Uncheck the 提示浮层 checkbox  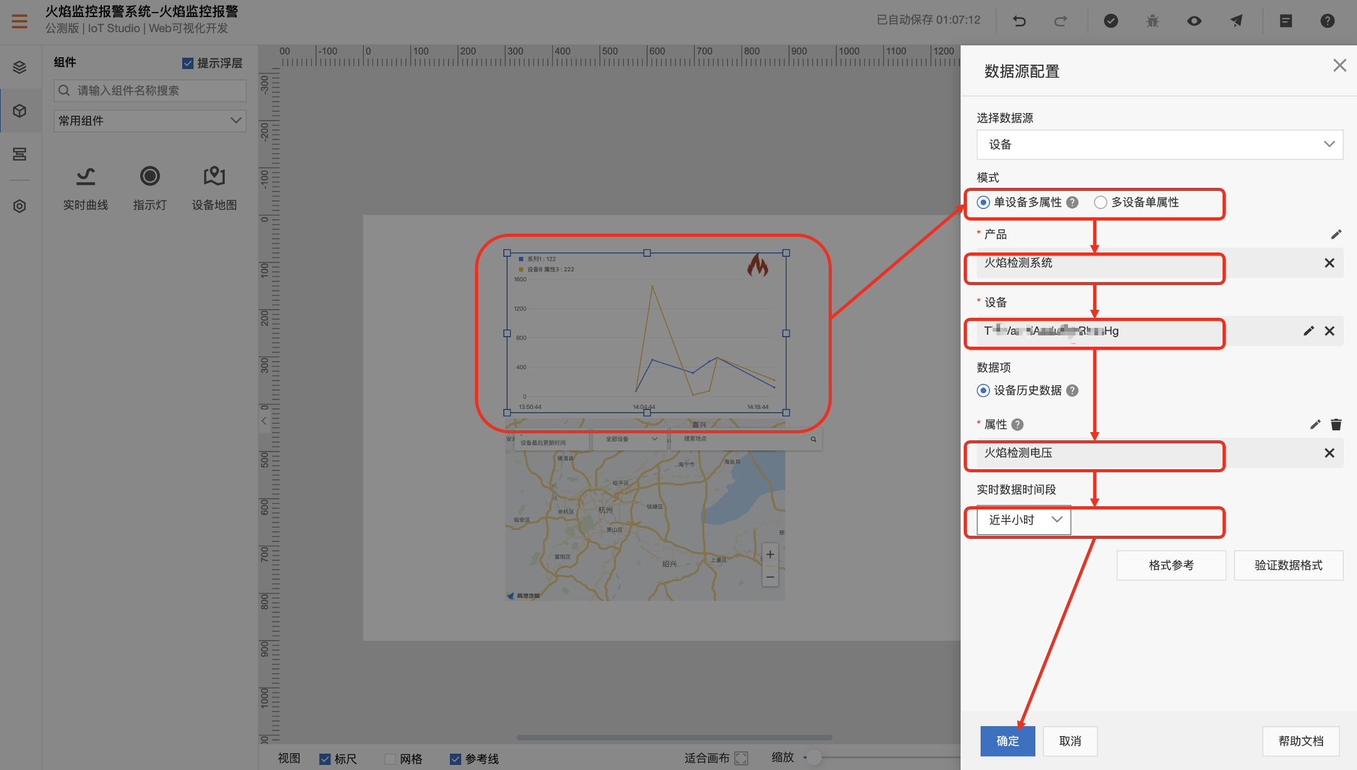187,63
